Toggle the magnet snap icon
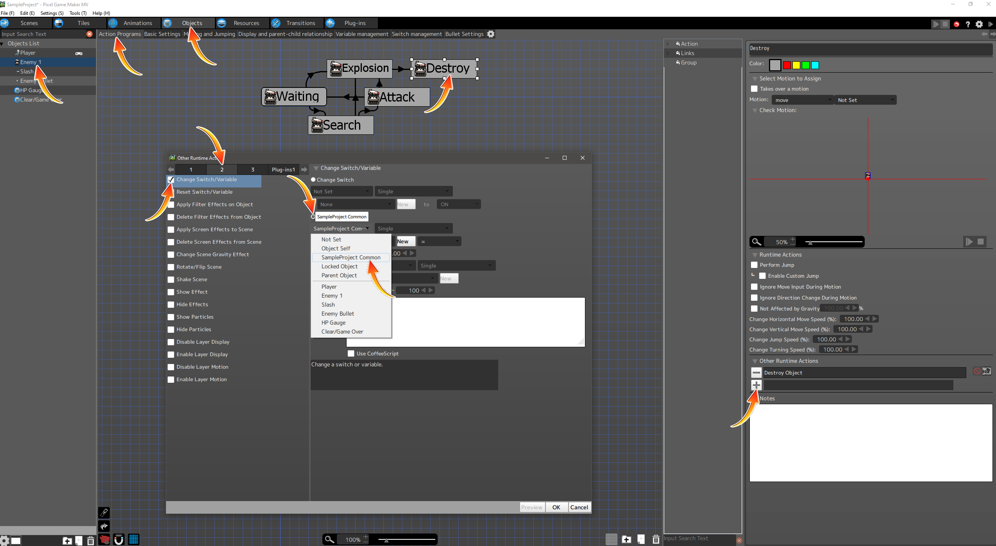This screenshot has height=546, width=996. [119, 539]
